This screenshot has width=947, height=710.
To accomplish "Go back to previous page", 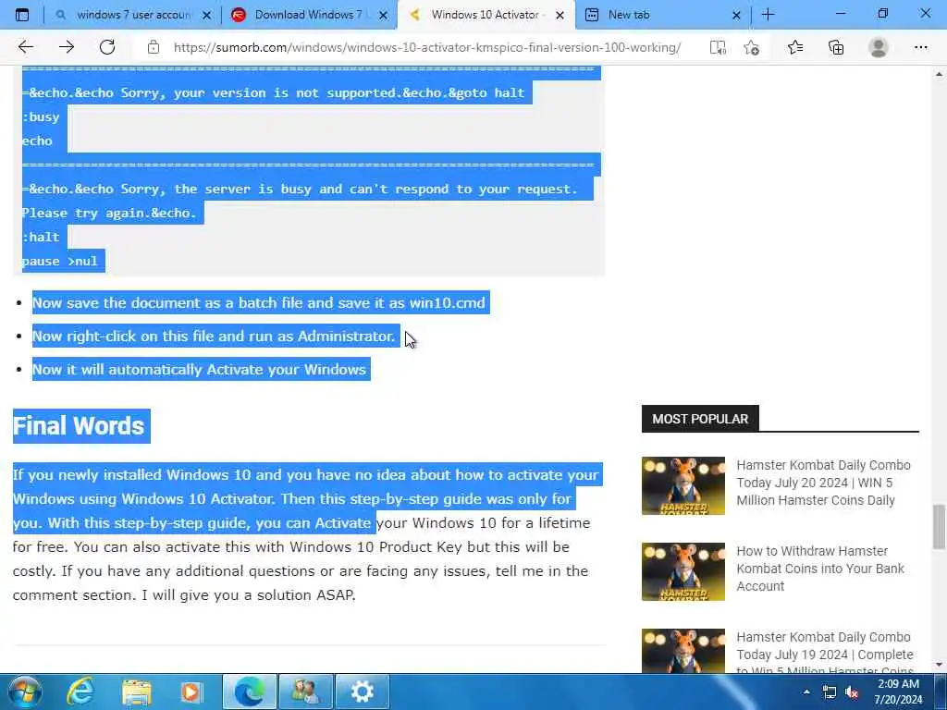I will click(x=25, y=47).
